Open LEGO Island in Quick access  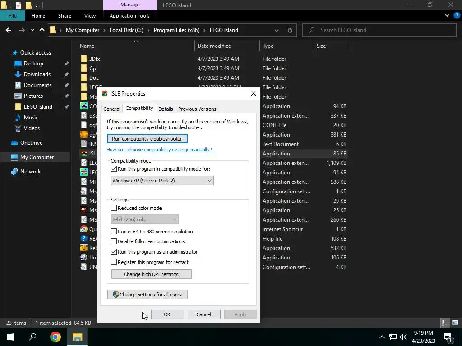pos(38,107)
